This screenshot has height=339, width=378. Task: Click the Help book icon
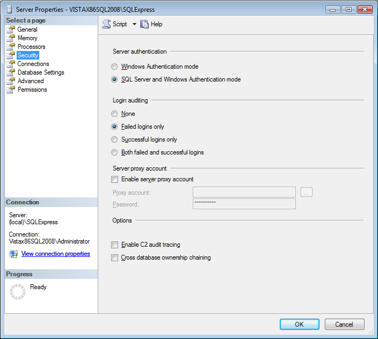click(x=144, y=24)
